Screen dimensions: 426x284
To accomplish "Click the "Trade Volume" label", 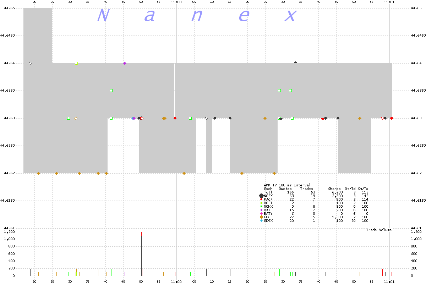I will 379,230.
